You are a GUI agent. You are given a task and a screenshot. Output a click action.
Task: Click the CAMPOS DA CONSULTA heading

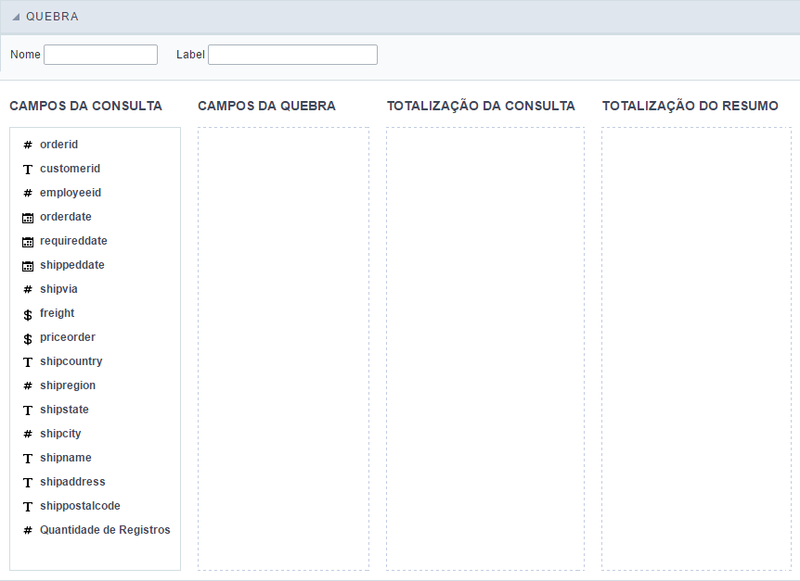click(x=85, y=106)
